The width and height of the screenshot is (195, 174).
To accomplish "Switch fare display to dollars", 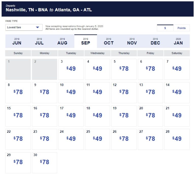I will (165, 28).
